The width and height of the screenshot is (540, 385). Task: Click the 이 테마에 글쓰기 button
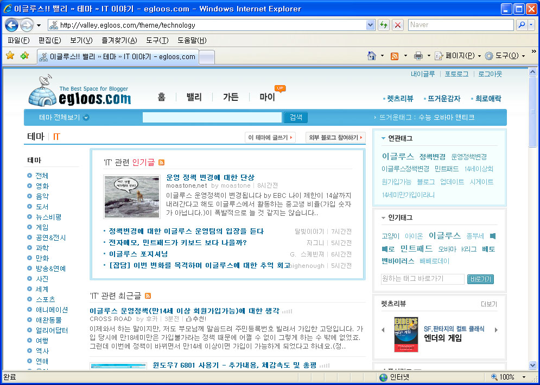click(270, 138)
